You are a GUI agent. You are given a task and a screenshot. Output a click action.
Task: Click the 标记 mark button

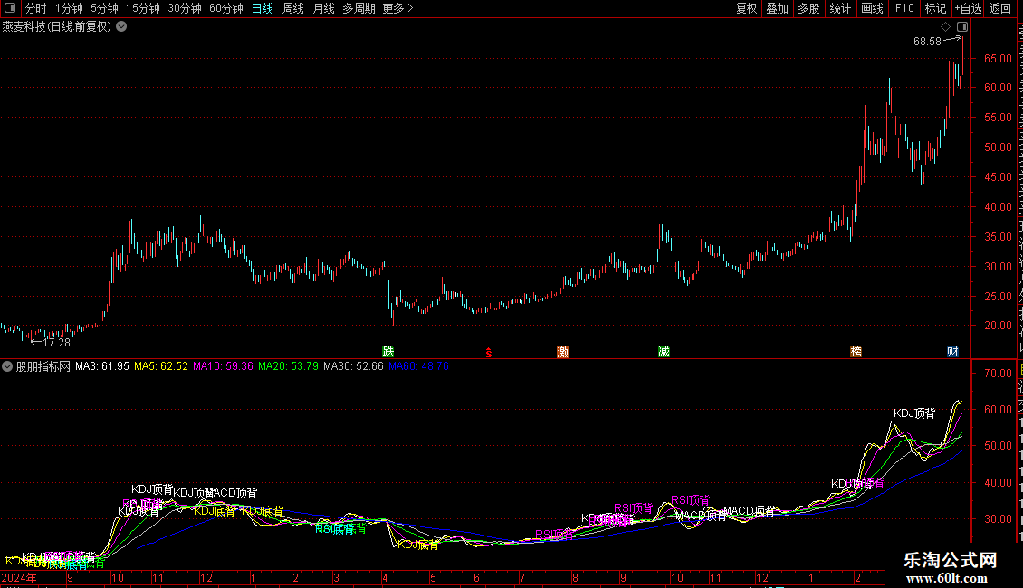[935, 8]
